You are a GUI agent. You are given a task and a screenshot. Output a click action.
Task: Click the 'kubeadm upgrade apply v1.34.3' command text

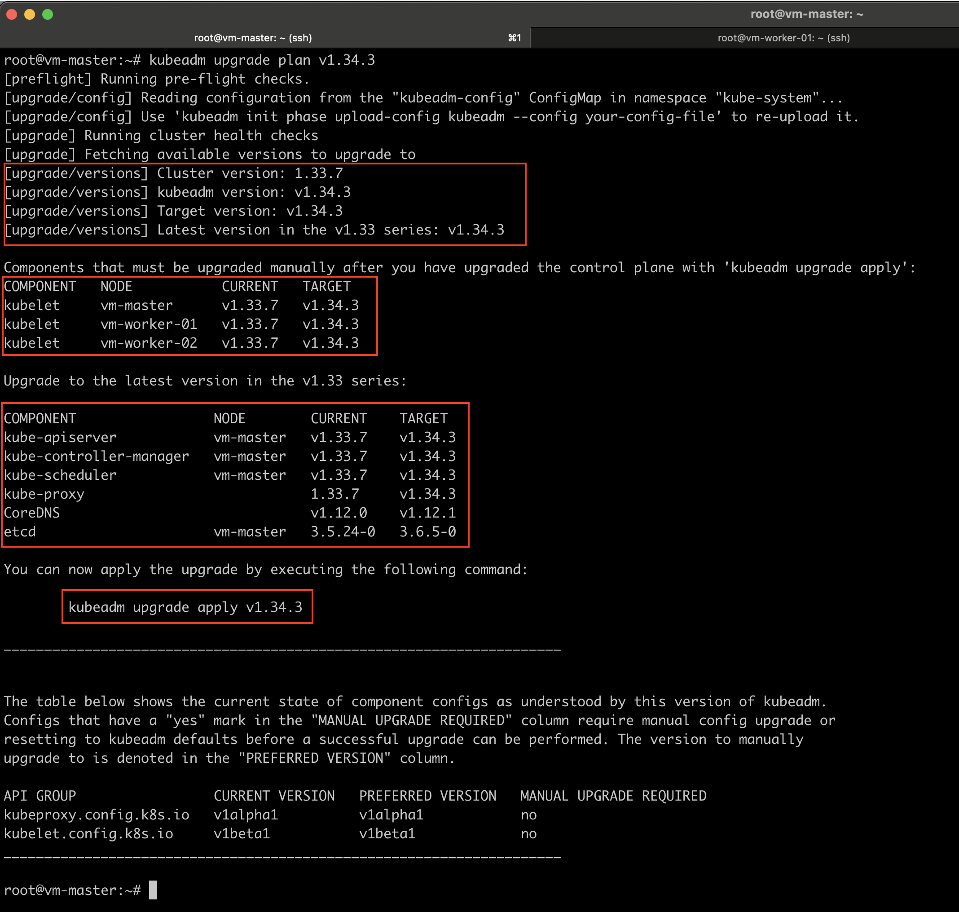point(185,607)
